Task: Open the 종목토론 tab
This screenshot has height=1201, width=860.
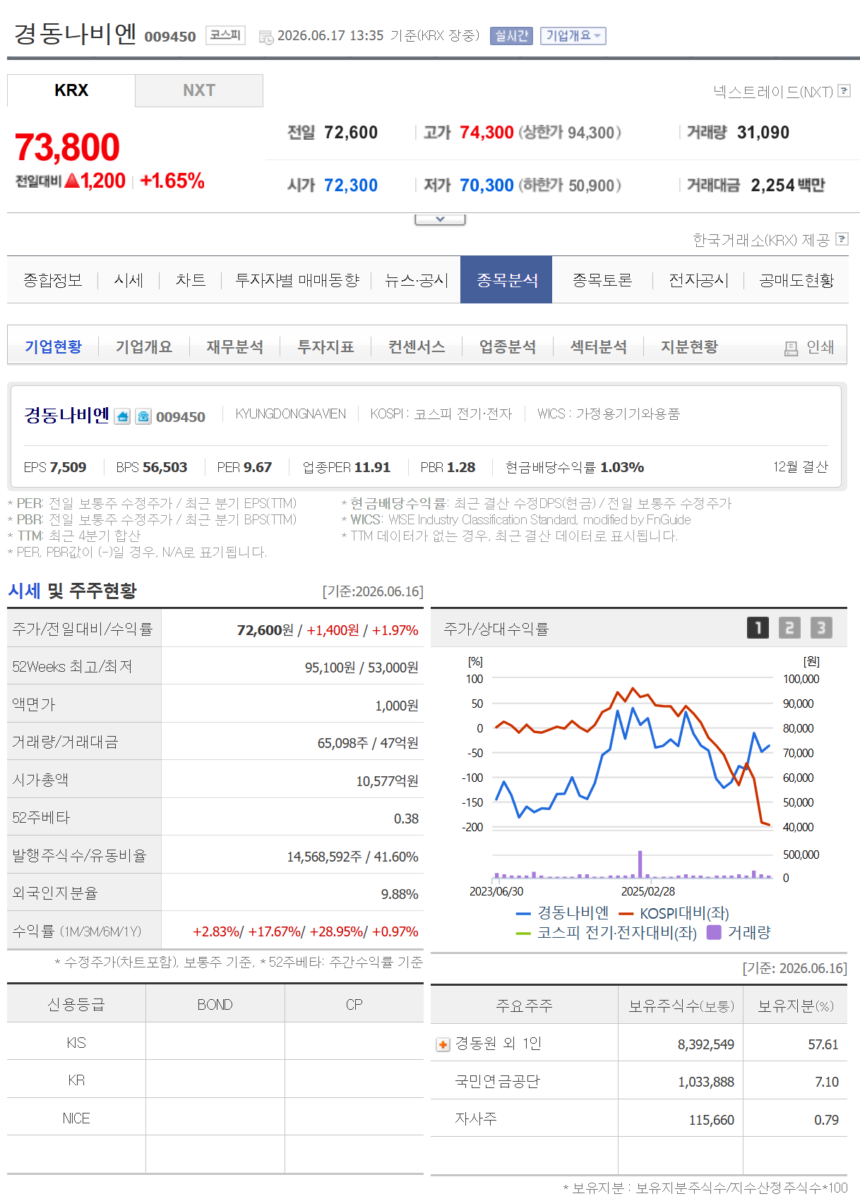Action: (602, 280)
